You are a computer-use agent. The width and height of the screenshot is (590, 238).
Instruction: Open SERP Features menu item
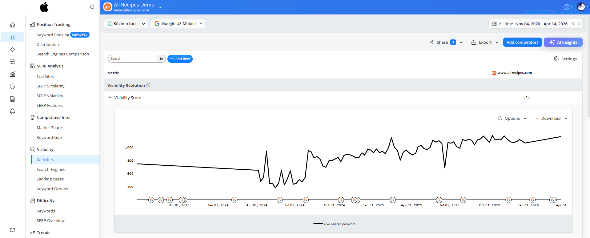(x=50, y=105)
